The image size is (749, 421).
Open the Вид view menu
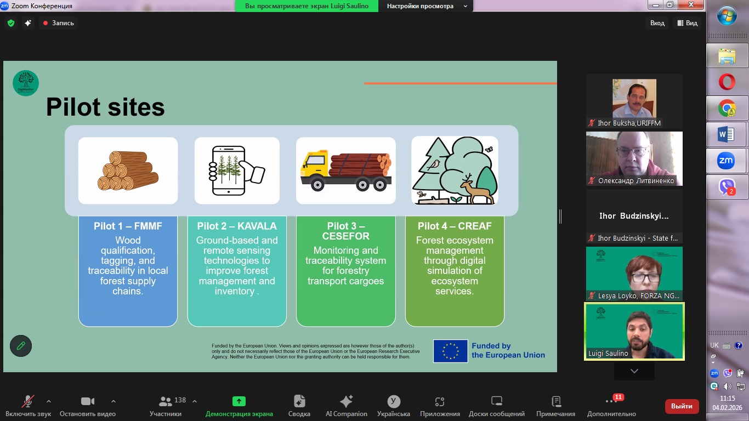(688, 23)
